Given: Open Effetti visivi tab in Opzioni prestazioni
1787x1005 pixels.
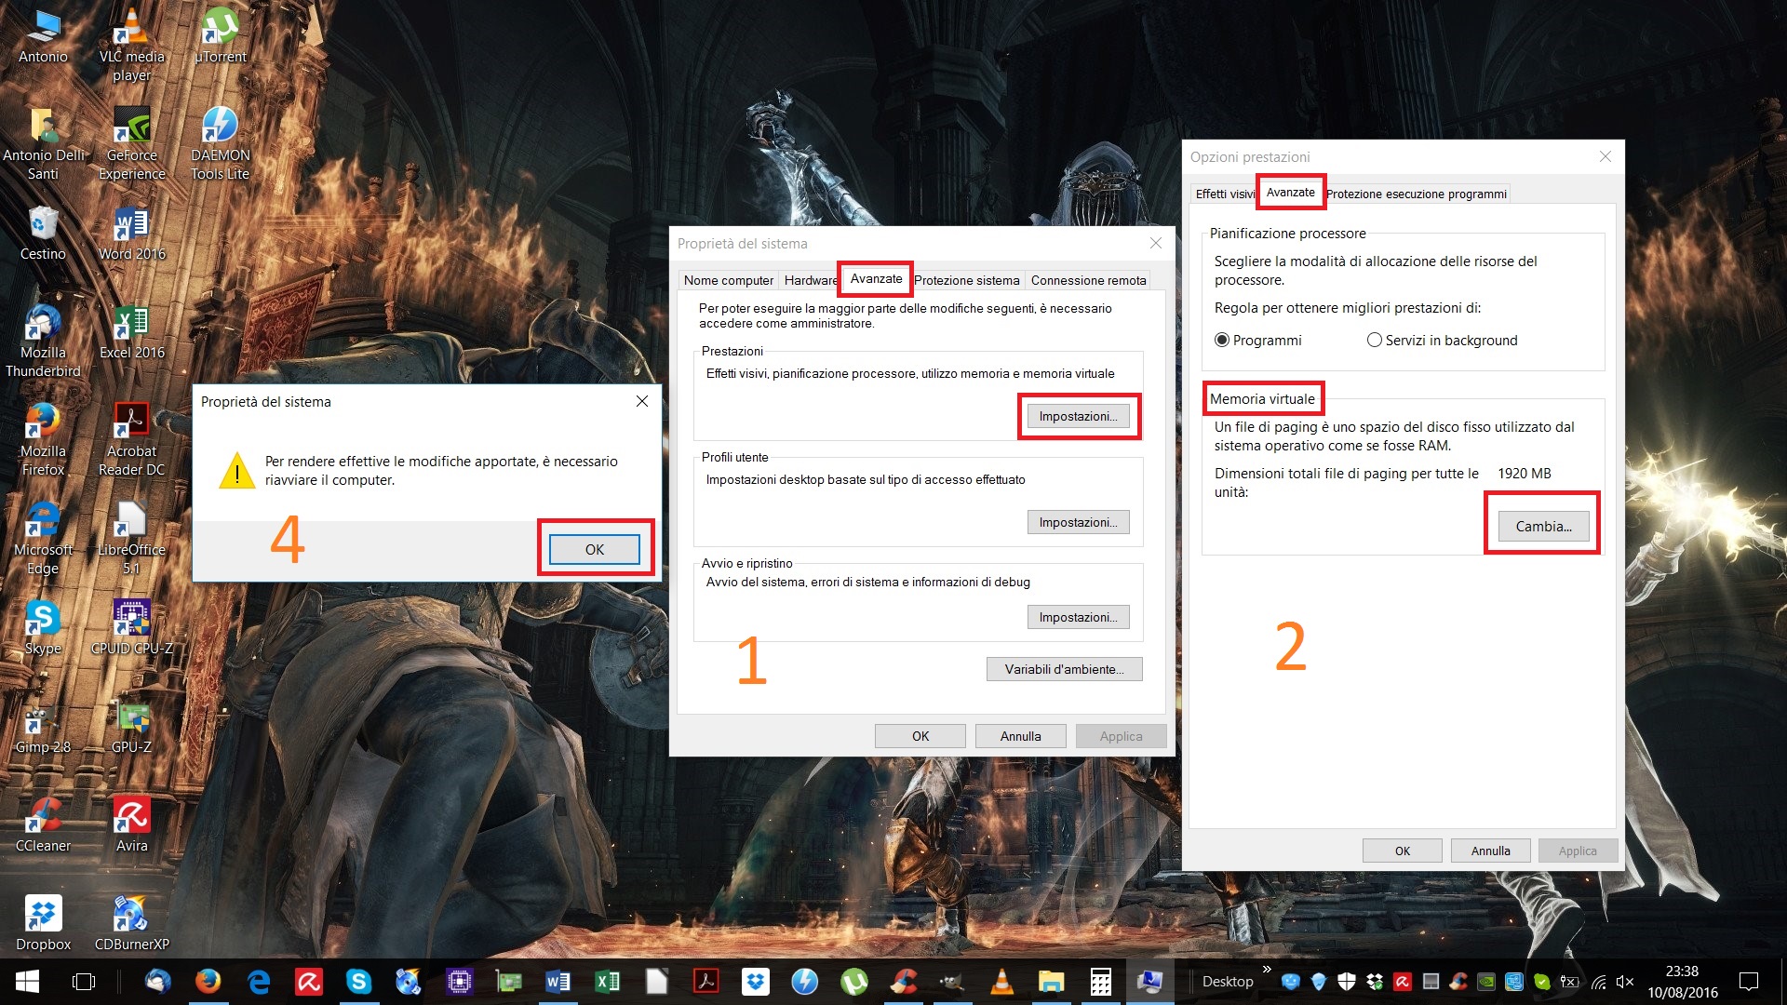Looking at the screenshot, I should coord(1225,194).
